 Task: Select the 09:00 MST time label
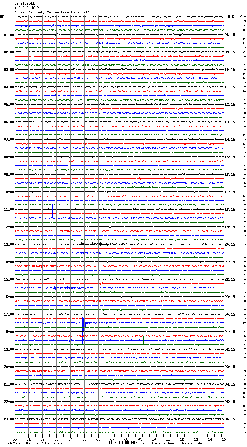(9, 175)
